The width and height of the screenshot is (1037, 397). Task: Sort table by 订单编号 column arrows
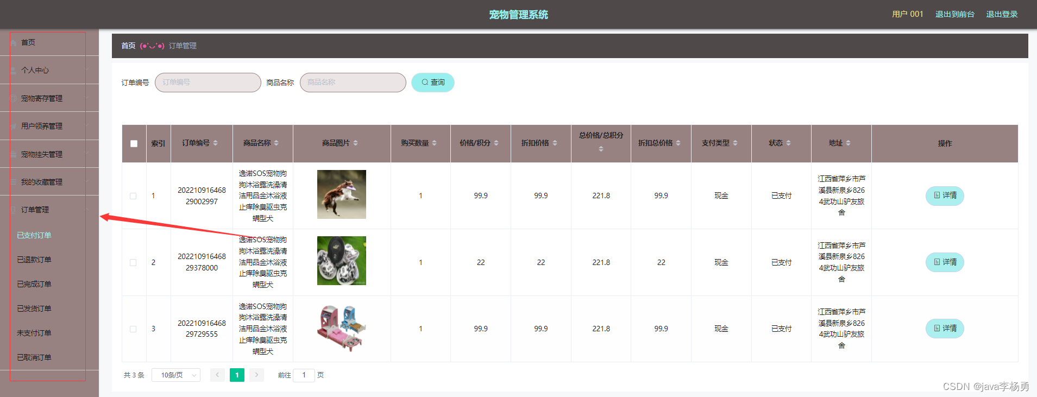pyautogui.click(x=215, y=143)
